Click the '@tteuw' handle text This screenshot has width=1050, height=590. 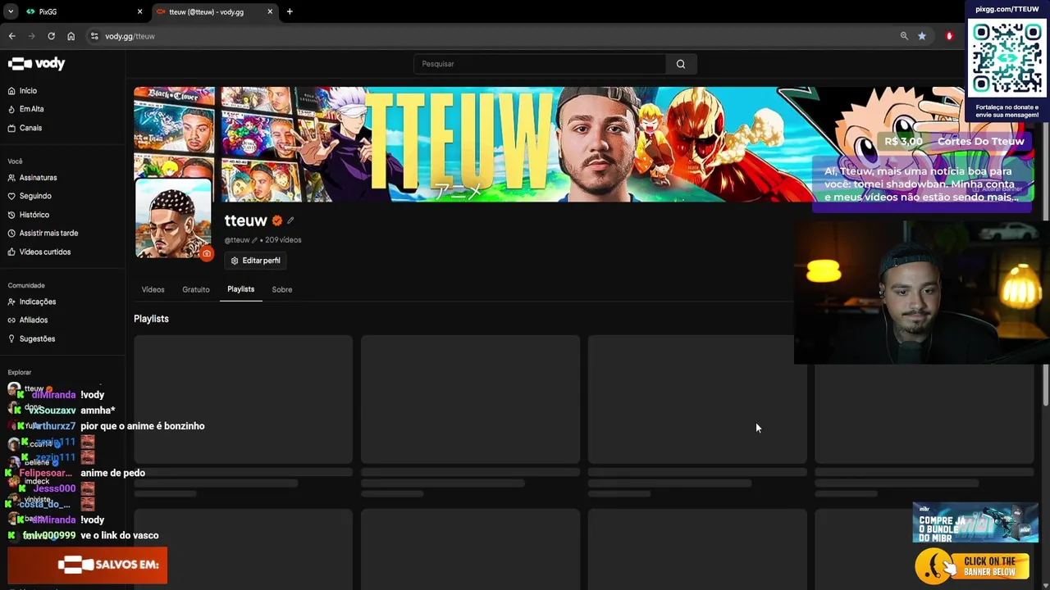[x=237, y=240]
